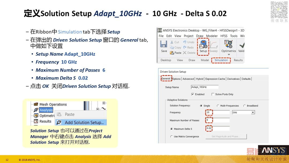Switch to the View ribbon tab
The height and width of the screenshot is (163, 289).
(x=180, y=60)
